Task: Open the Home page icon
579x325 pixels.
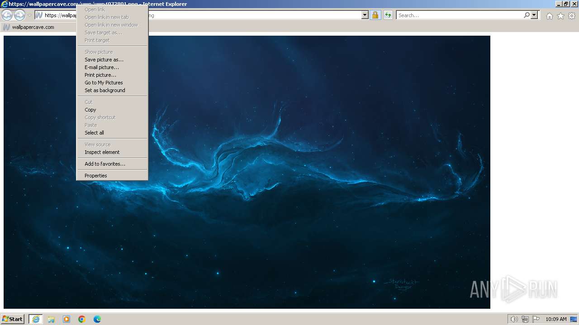Action: (x=549, y=16)
